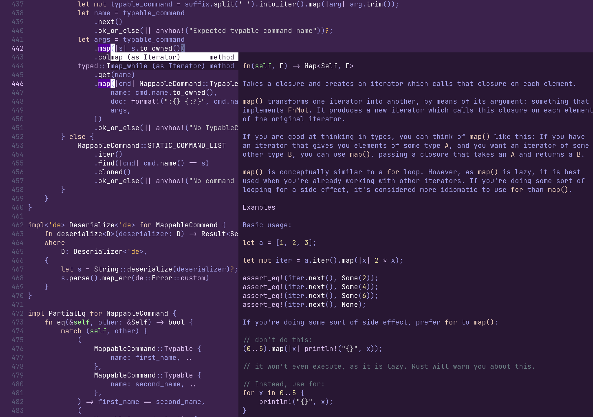Viewport: 593px width, 417px height.
Task: Click 'fn eq' on line 473
Action: (55, 322)
